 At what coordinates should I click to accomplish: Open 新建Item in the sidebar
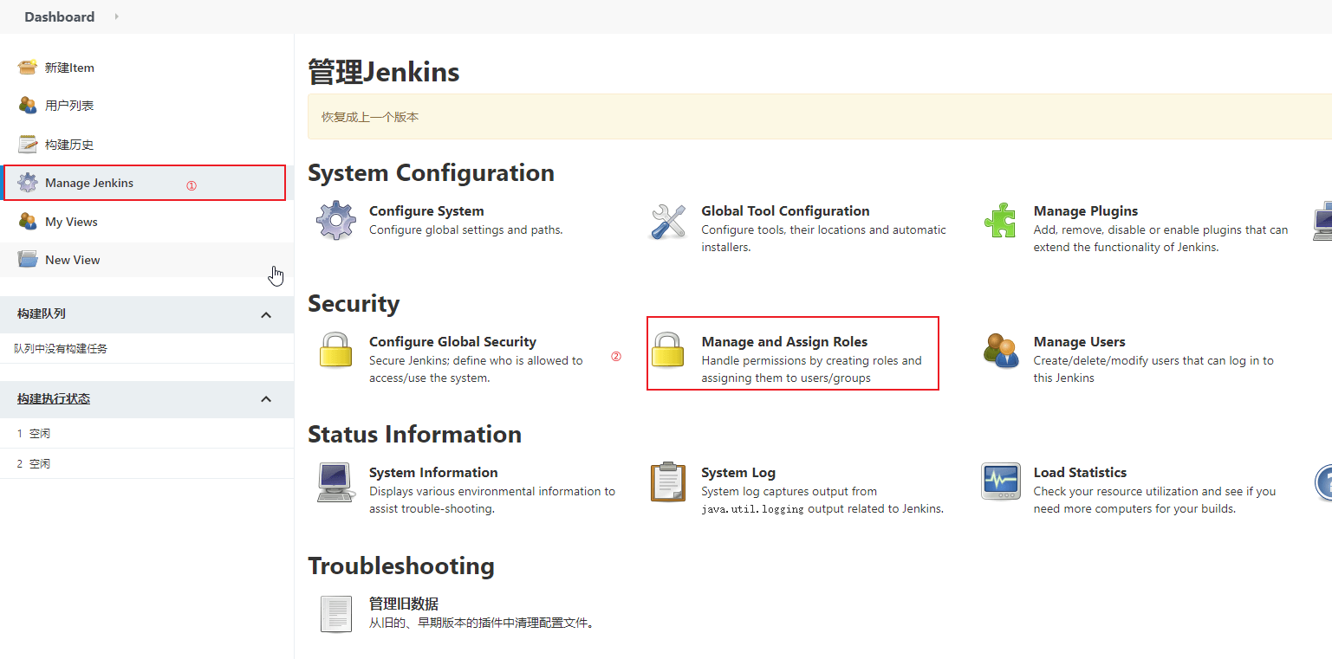point(69,68)
